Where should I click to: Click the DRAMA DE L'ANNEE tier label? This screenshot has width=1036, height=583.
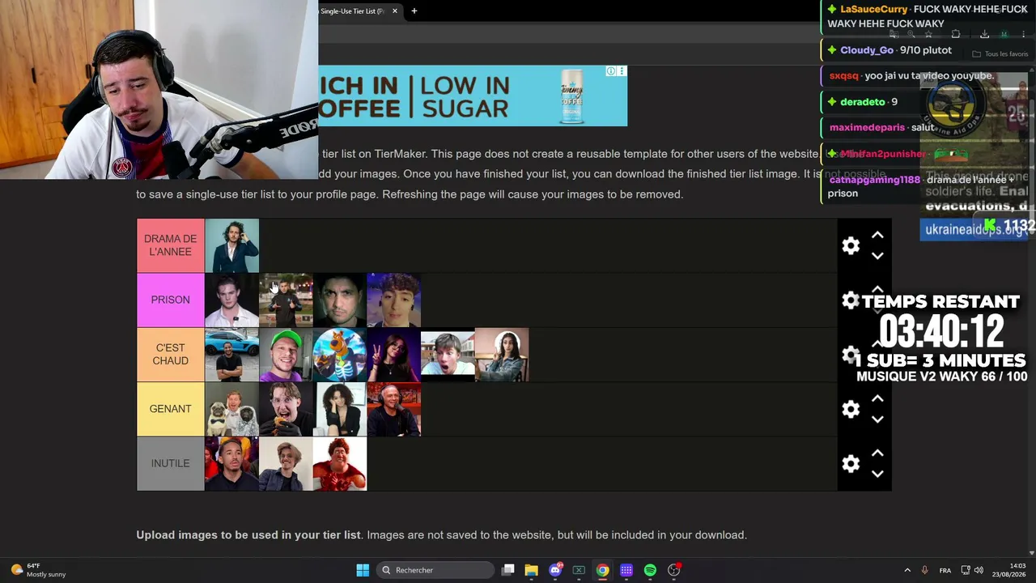coord(171,245)
